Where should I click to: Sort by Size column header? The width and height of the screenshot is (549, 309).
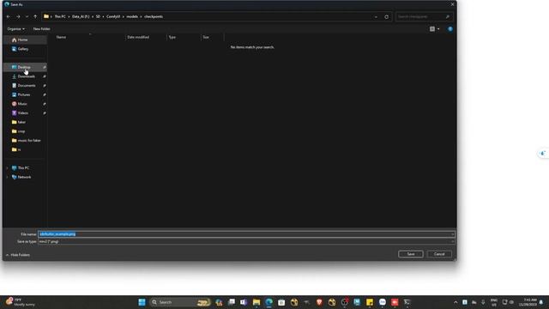[x=206, y=37]
